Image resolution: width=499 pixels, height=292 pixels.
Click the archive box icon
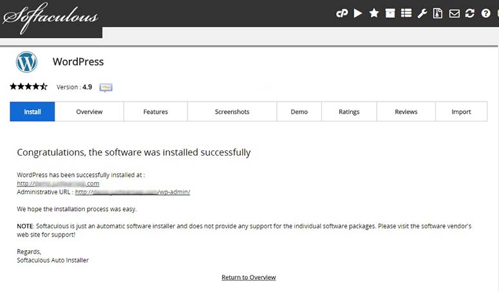pyautogui.click(x=390, y=13)
